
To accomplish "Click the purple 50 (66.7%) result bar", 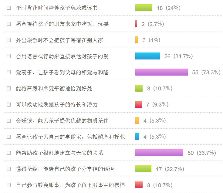I will click(x=159, y=153).
